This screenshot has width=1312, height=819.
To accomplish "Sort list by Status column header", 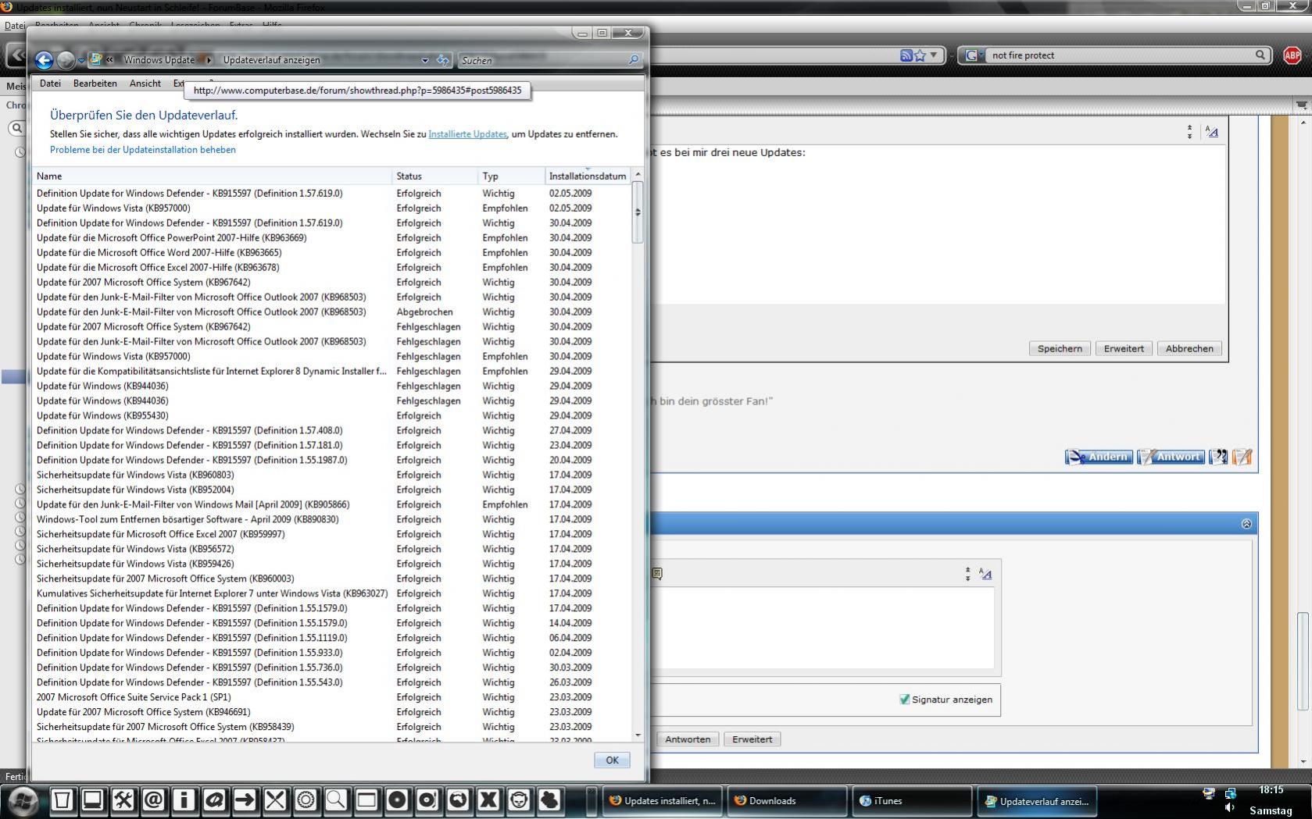I will point(434,176).
